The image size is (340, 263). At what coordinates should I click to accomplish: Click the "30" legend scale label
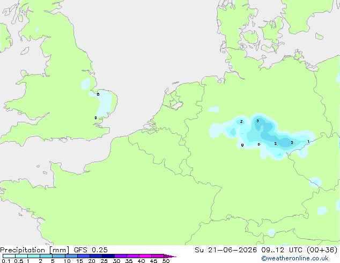coord(116,261)
